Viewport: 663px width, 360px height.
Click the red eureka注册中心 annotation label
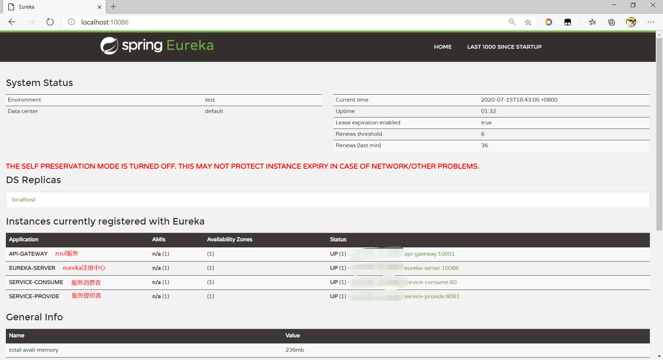(84, 268)
